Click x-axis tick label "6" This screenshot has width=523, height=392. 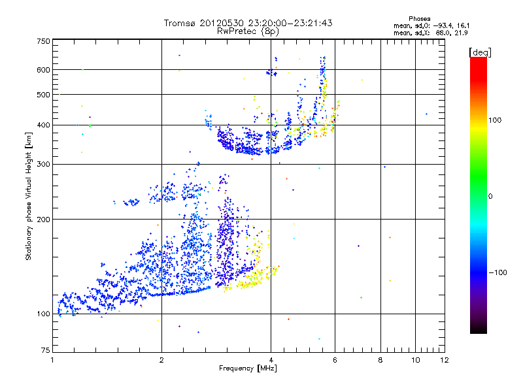tap(335, 360)
